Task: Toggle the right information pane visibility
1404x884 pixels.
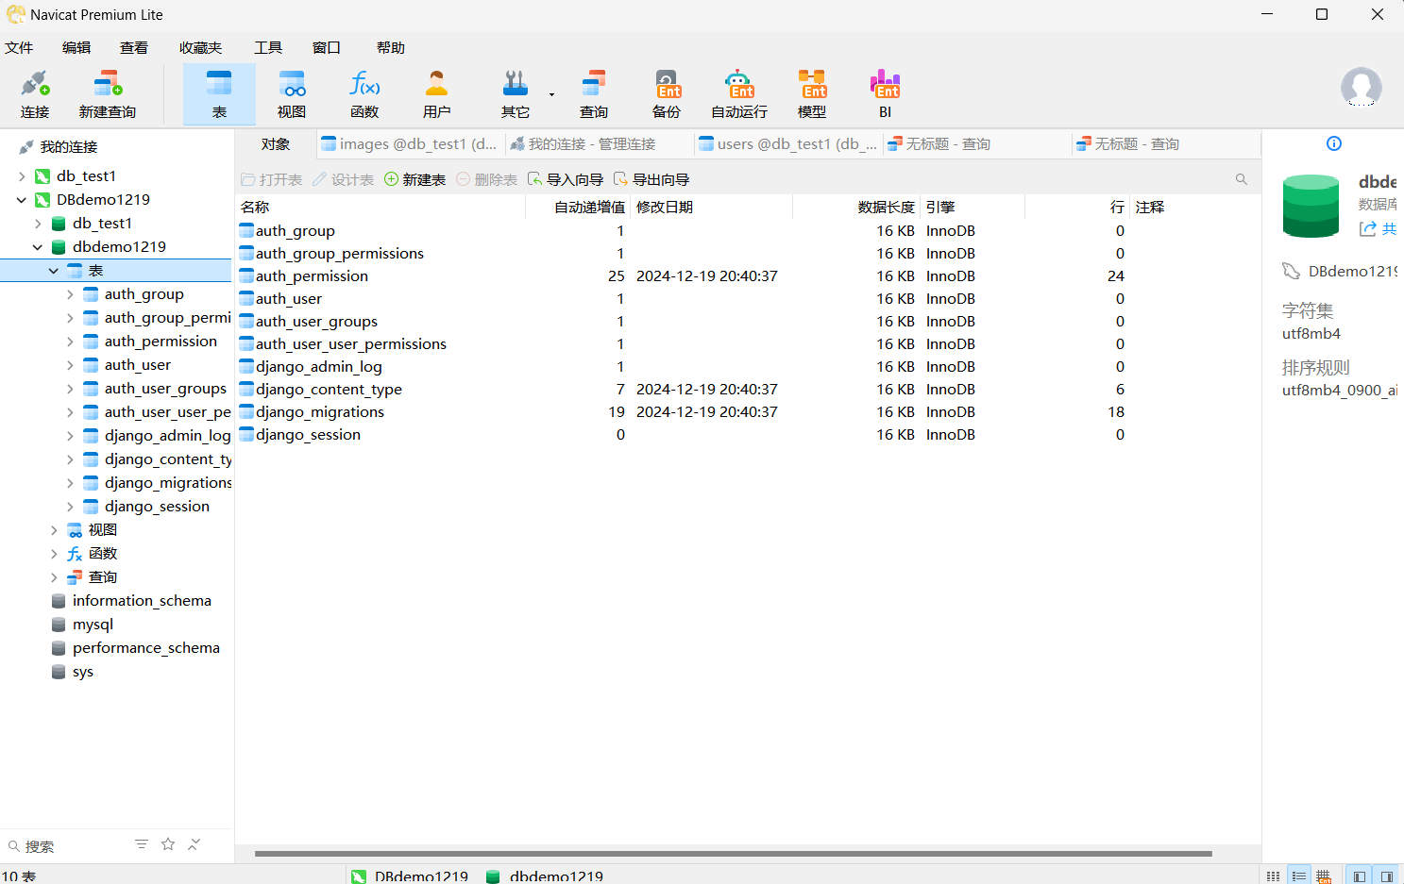Action: tap(1386, 876)
